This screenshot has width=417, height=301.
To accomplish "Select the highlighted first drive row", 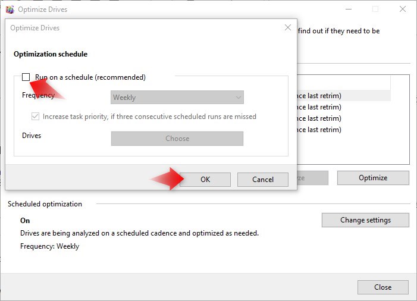I will (340, 96).
